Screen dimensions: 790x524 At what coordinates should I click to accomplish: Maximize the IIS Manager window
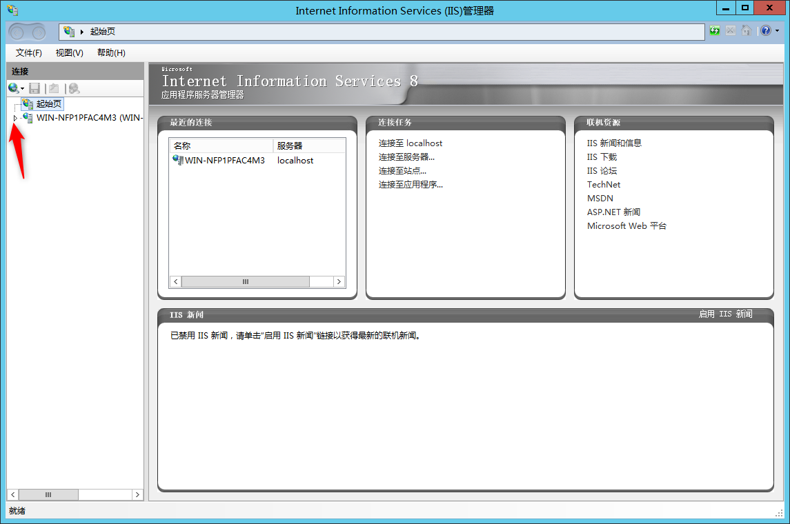click(x=744, y=8)
